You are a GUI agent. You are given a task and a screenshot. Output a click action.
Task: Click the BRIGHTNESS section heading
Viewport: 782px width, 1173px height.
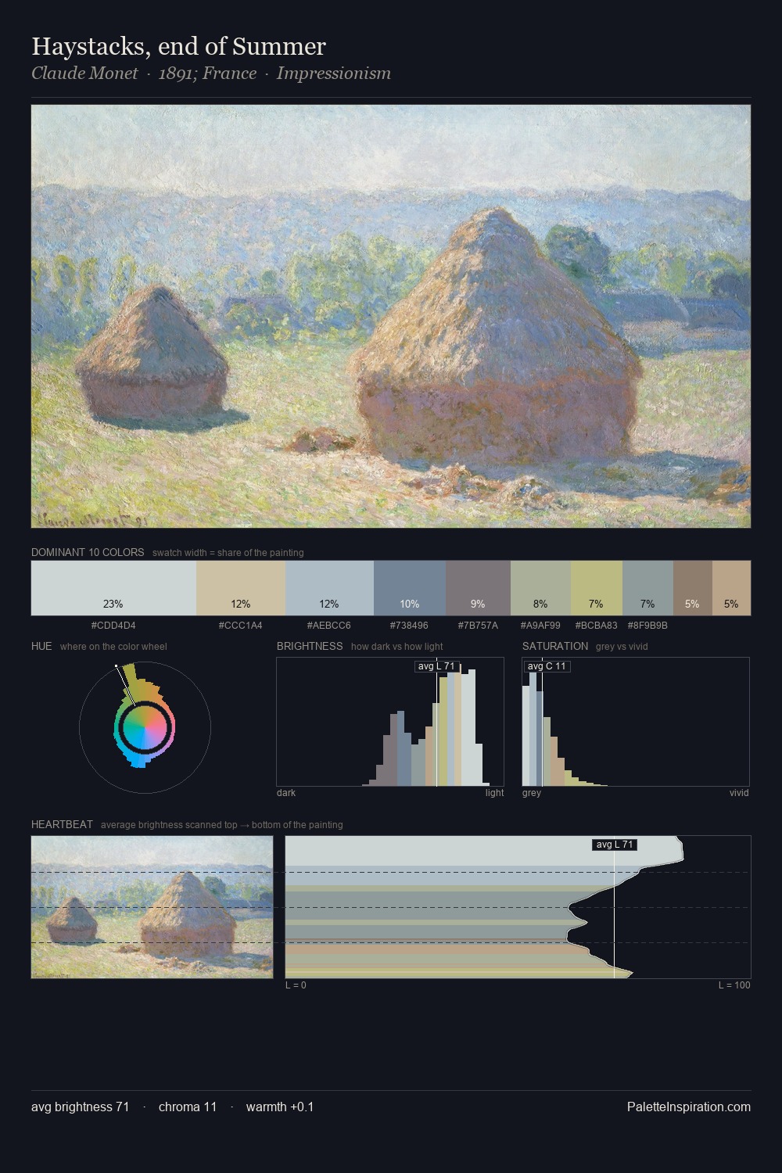[310, 646]
